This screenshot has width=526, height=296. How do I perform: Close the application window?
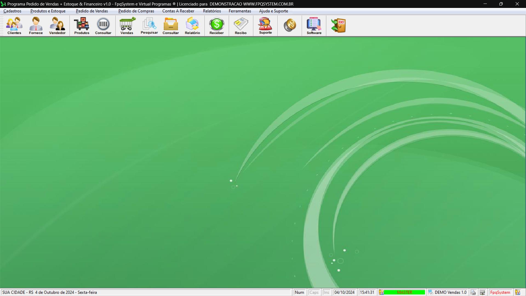coord(517,4)
